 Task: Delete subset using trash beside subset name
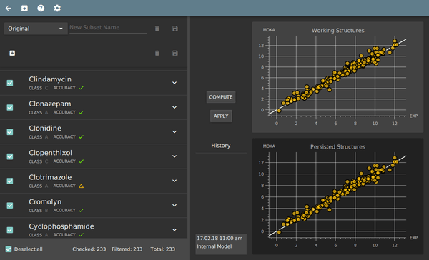point(157,29)
